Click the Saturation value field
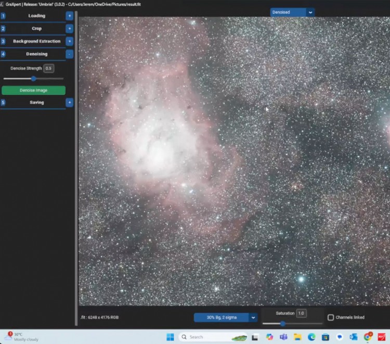Screen dimensions: 390x344 point(302,313)
